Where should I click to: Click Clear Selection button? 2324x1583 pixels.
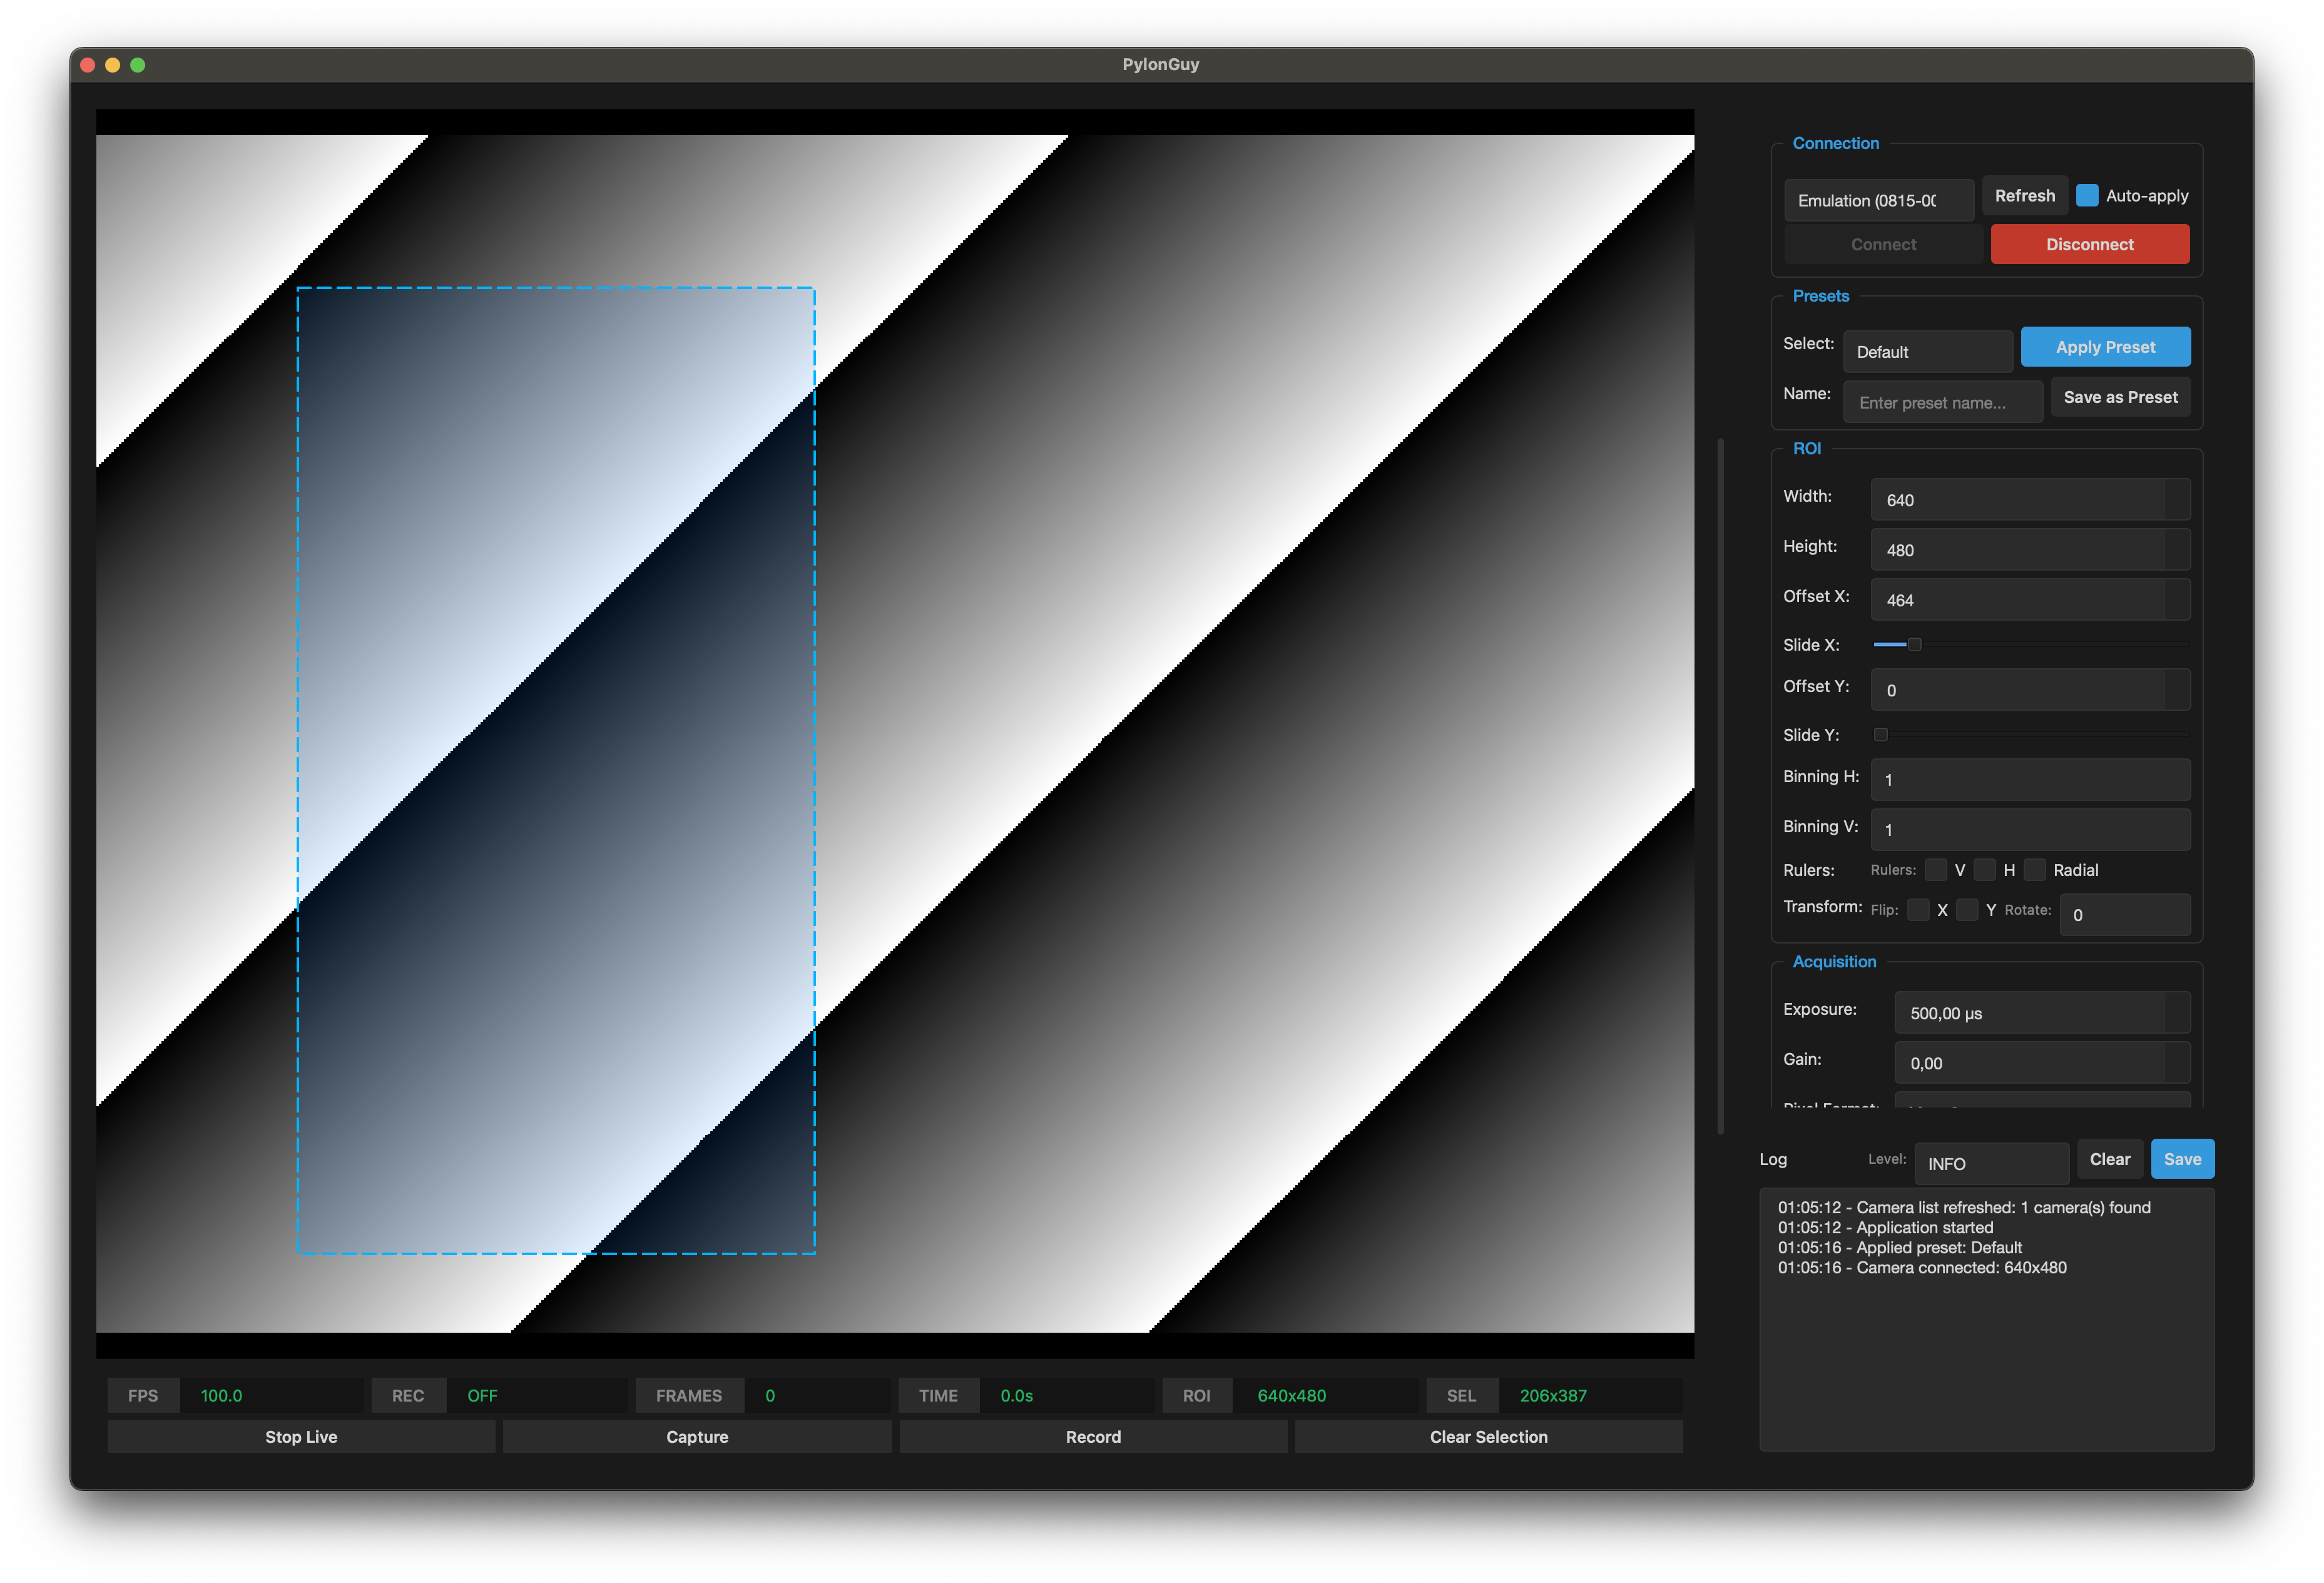click(1488, 1436)
